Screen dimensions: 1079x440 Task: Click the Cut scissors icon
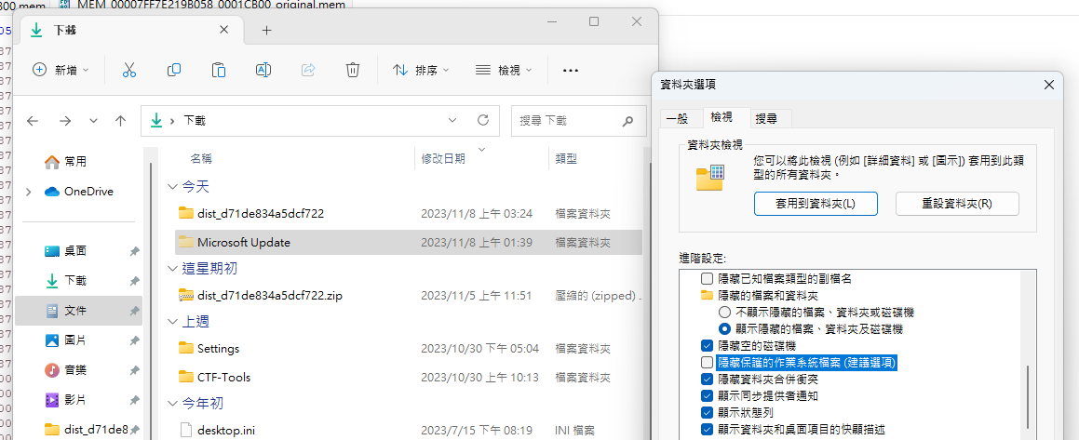coord(129,70)
